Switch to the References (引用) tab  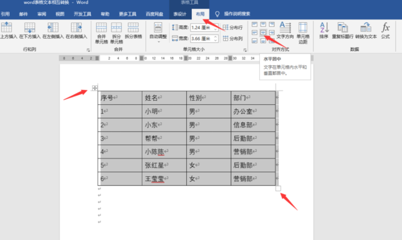pyautogui.click(x=5, y=14)
